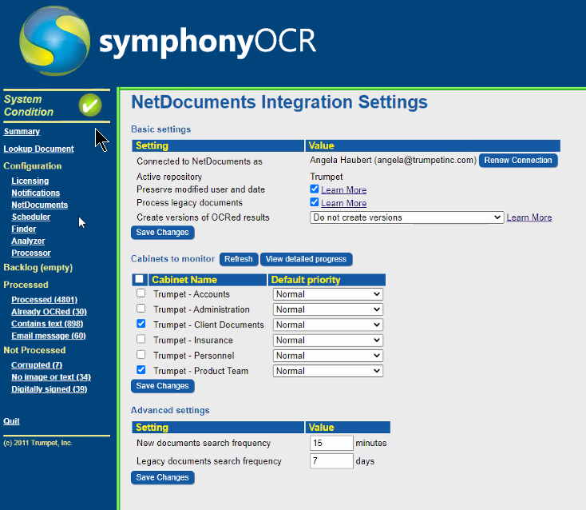The image size is (586, 510).
Task: View Corrupted (7) documents
Action: point(37,365)
